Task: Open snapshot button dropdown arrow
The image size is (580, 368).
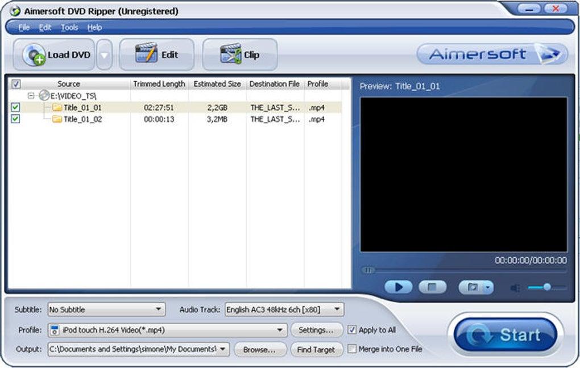Action: click(488, 287)
